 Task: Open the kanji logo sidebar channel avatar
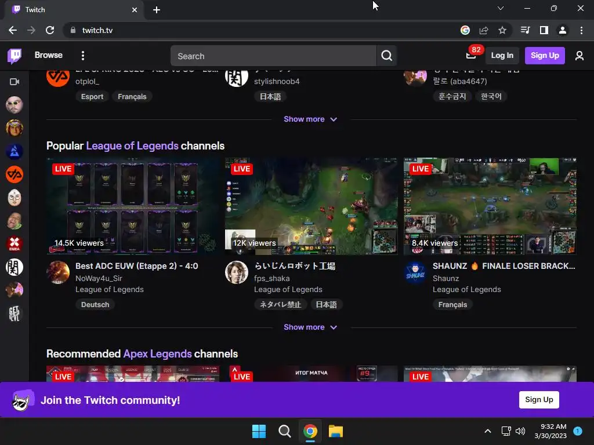pyautogui.click(x=15, y=267)
